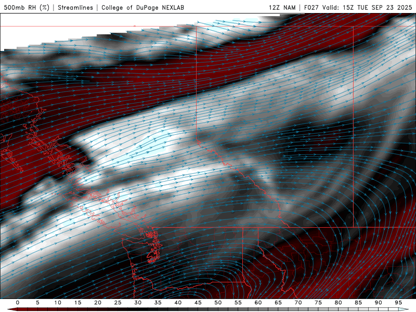Click the colorbar label "10"
This screenshot has height=312, width=416.
pos(58,303)
